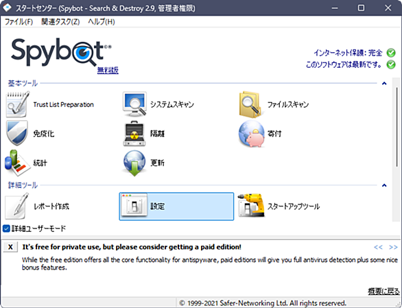Screen dimensions: 402x308
Task: Open the 関連タスク(Z) menu
Action: click(60, 22)
